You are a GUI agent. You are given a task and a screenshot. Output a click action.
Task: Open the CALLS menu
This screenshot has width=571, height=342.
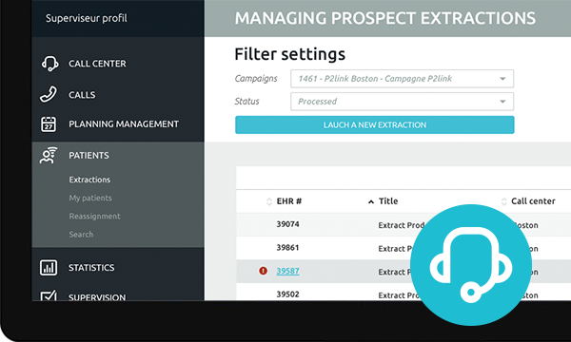(82, 95)
